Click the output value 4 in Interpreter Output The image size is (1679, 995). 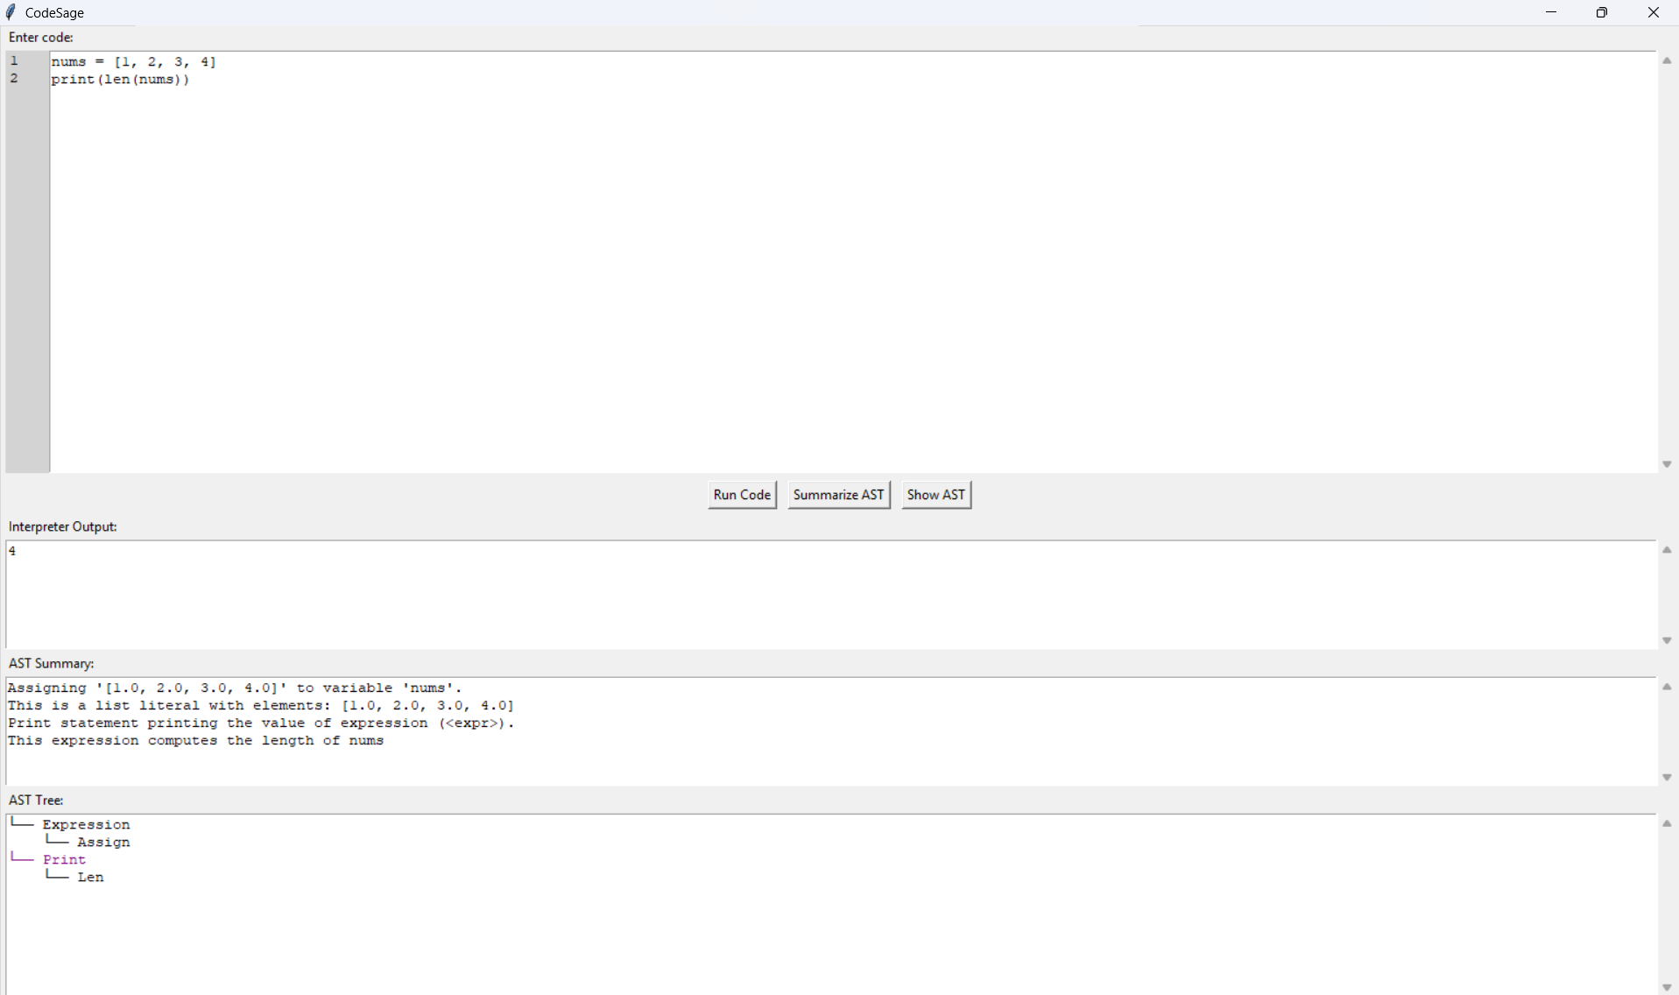12,552
